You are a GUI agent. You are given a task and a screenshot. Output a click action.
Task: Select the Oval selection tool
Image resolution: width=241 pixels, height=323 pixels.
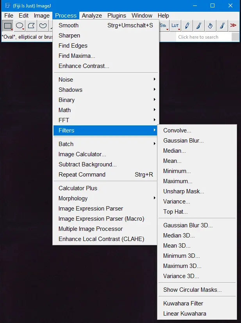tap(20, 26)
